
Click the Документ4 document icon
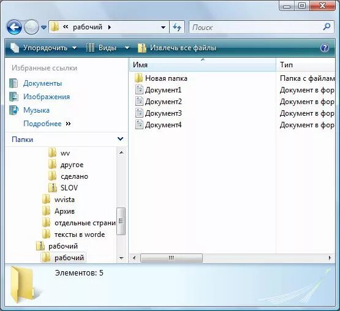(x=139, y=125)
